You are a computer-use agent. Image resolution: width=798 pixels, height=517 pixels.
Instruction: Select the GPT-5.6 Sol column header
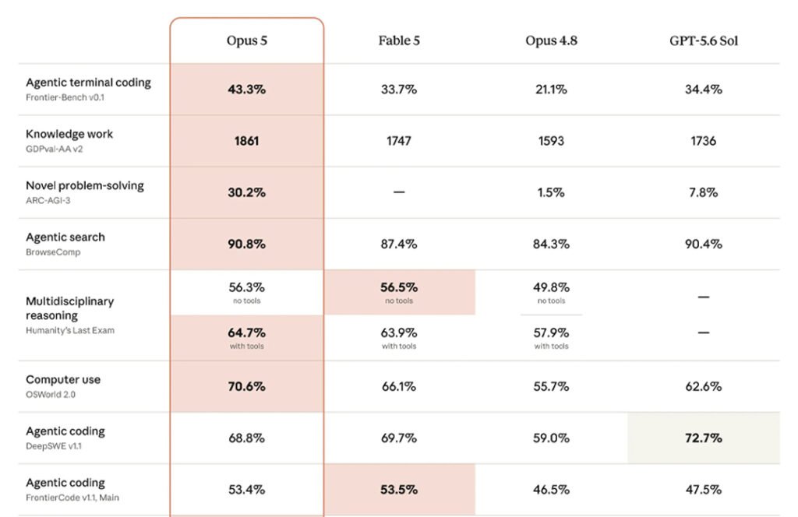point(704,40)
